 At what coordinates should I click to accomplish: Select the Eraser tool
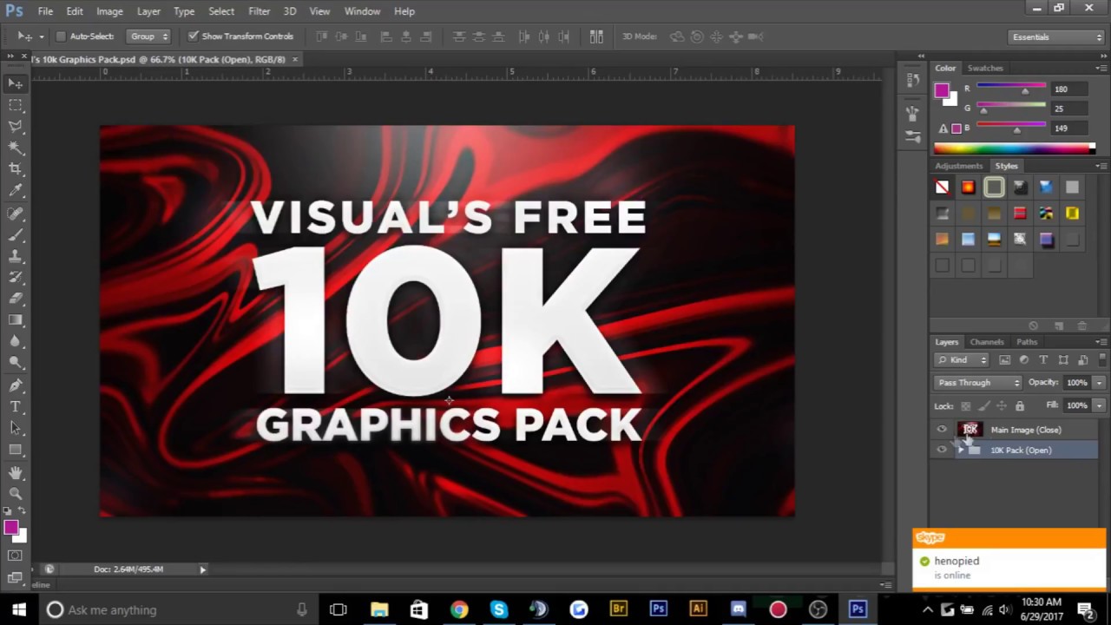(16, 299)
